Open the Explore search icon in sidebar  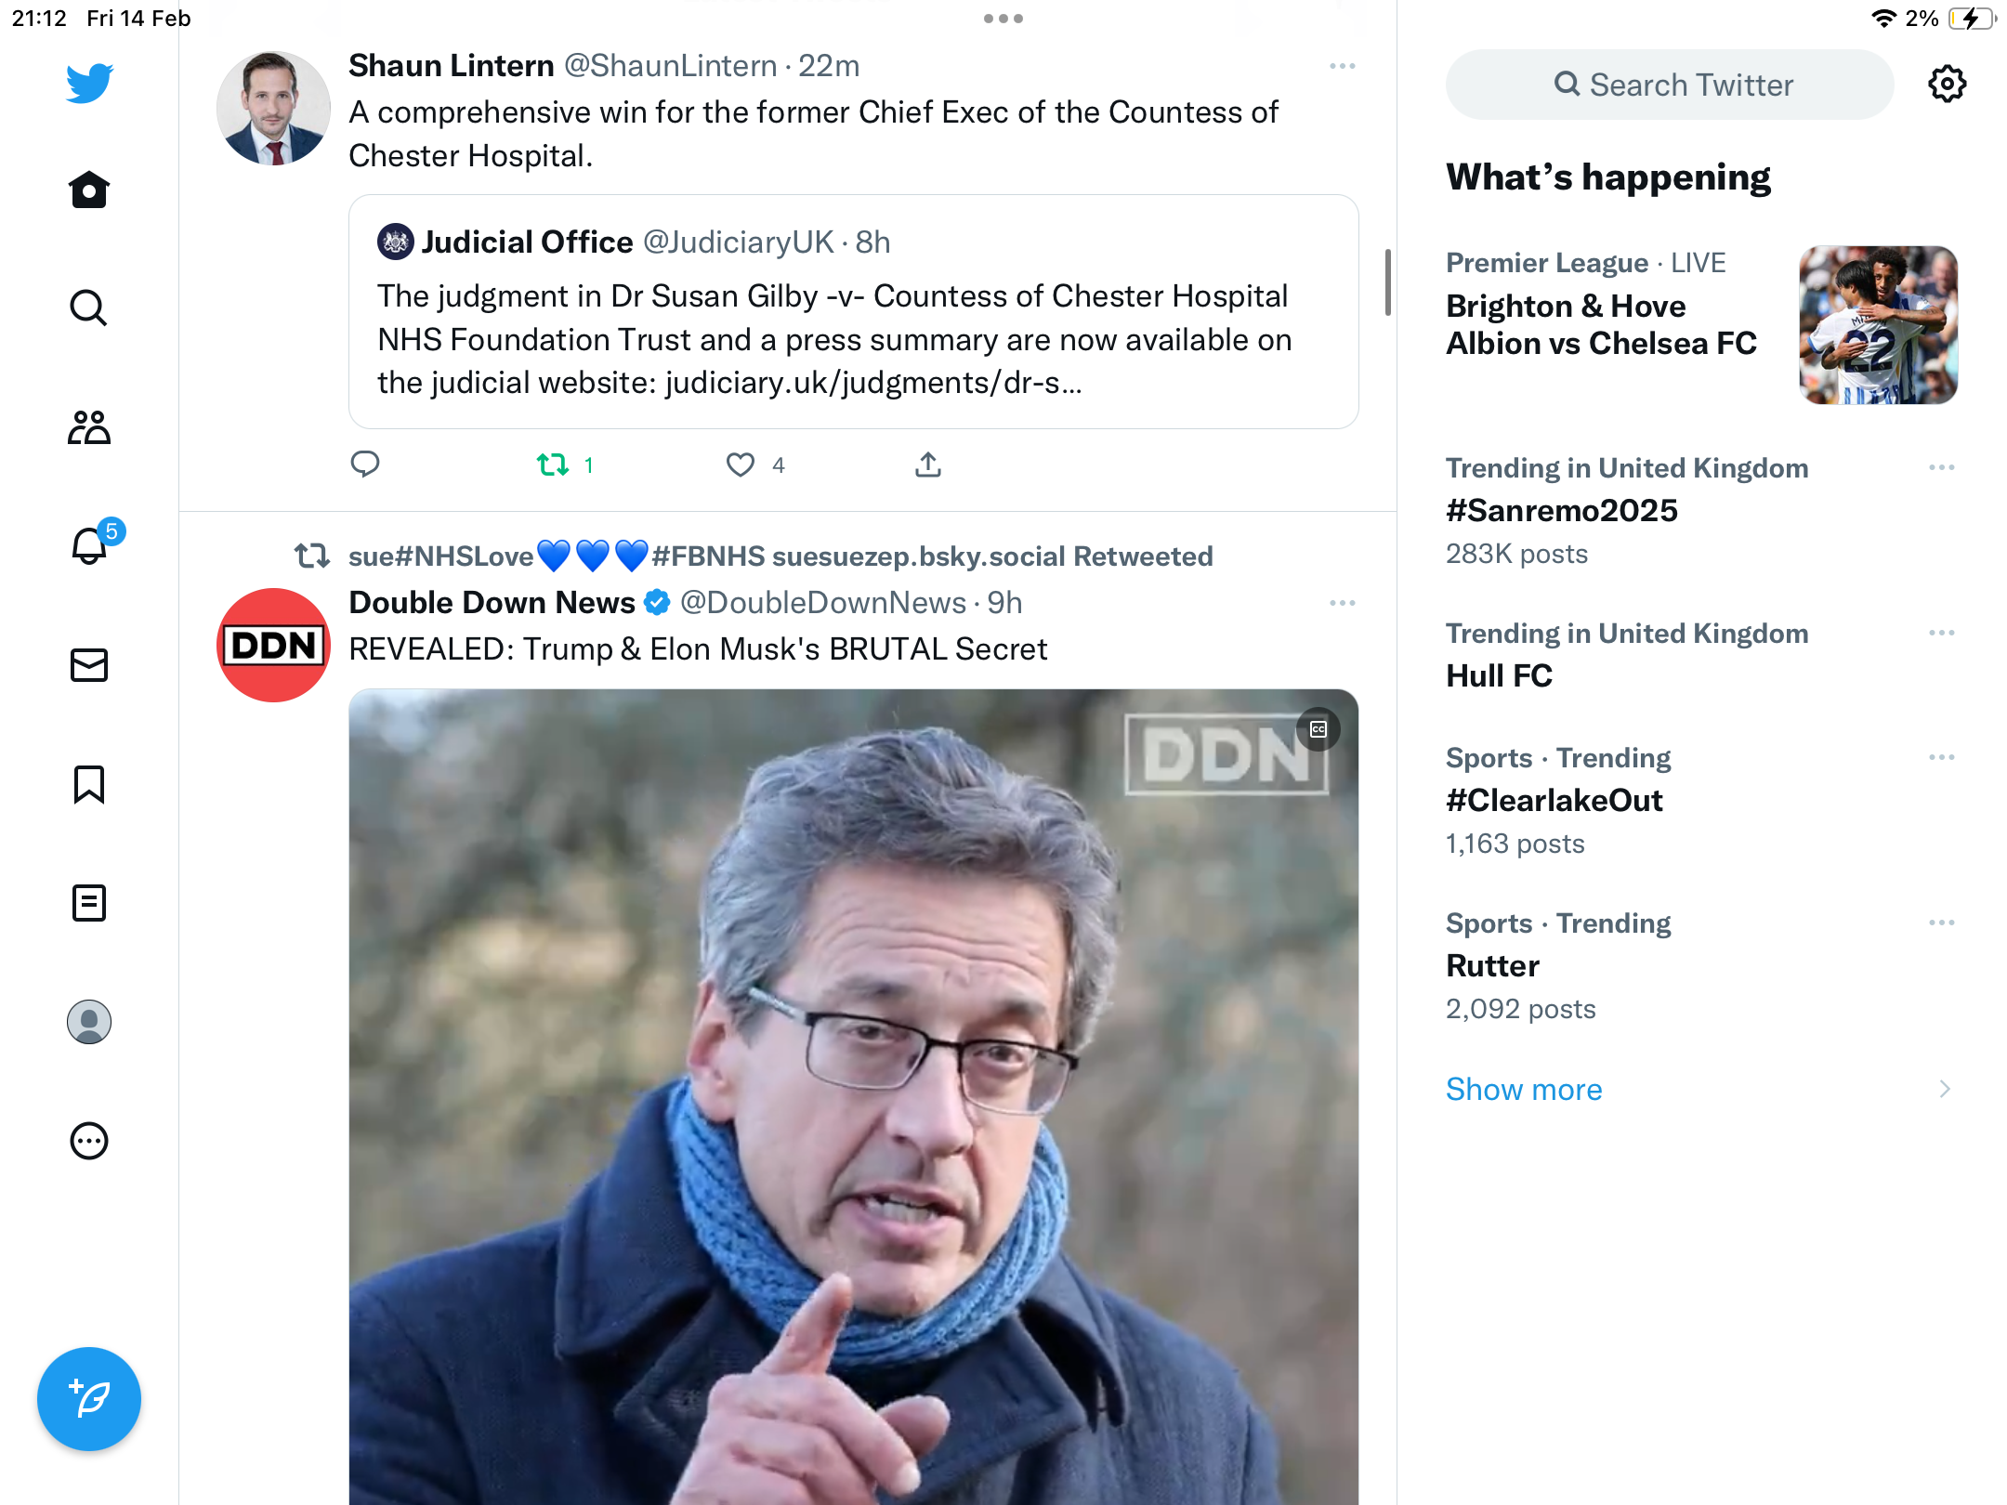(x=89, y=308)
